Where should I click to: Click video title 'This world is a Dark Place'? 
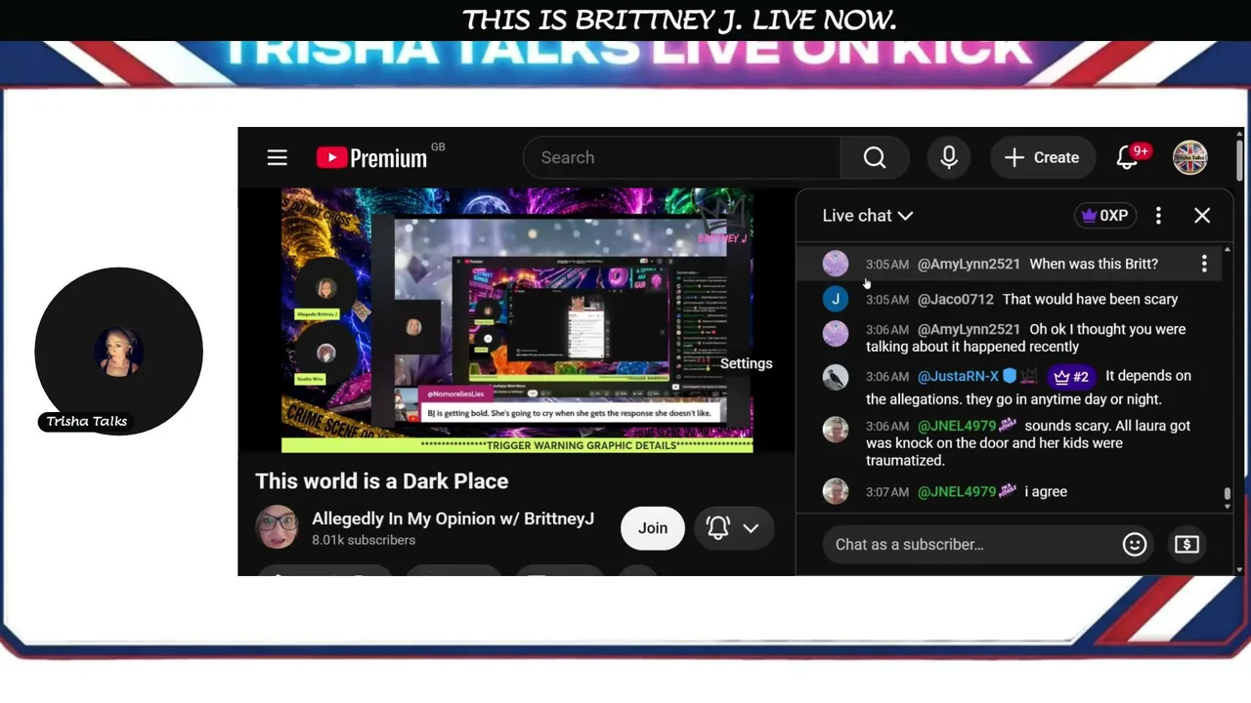tap(382, 481)
